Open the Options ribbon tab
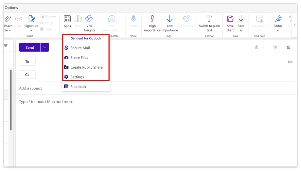The height and width of the screenshot is (171, 301). click(x=11, y=8)
